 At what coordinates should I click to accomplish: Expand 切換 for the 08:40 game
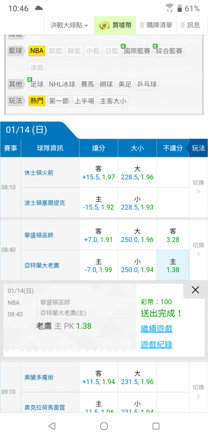pyautogui.click(x=198, y=250)
